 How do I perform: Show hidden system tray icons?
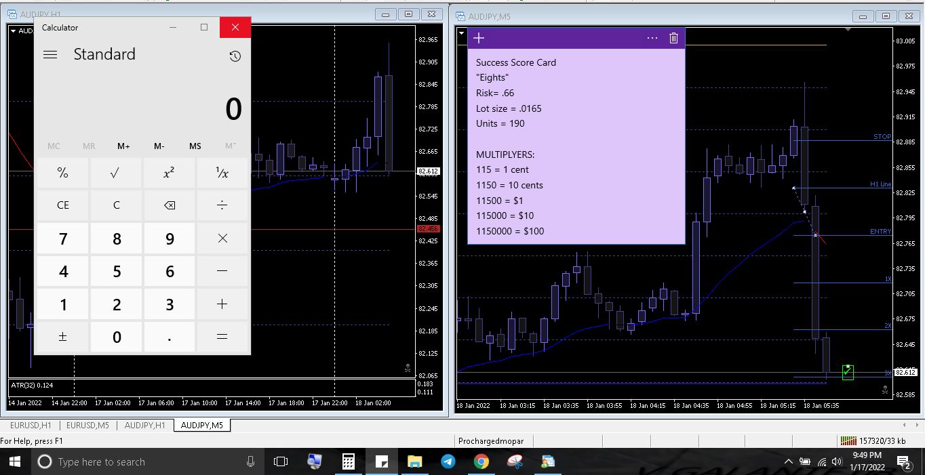(789, 461)
